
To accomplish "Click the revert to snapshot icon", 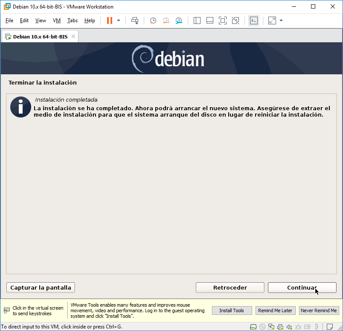I will 166,21.
